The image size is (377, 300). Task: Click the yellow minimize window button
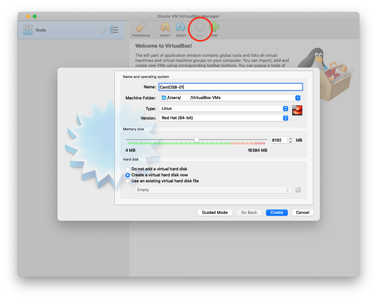point(28,16)
